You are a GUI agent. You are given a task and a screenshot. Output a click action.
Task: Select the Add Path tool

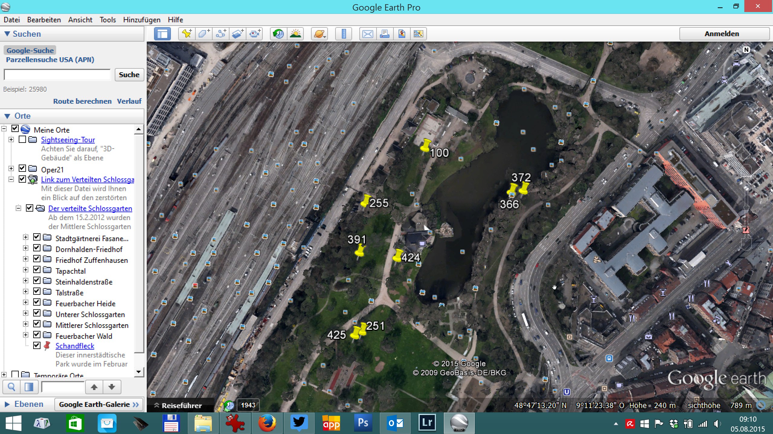[x=221, y=34]
